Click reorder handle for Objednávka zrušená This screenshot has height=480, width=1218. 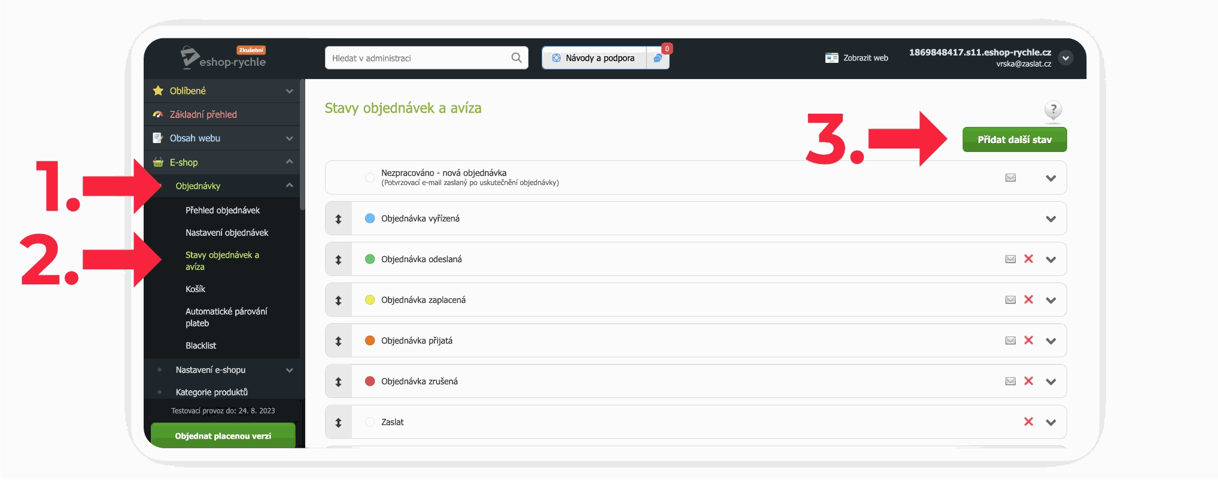pos(338,382)
